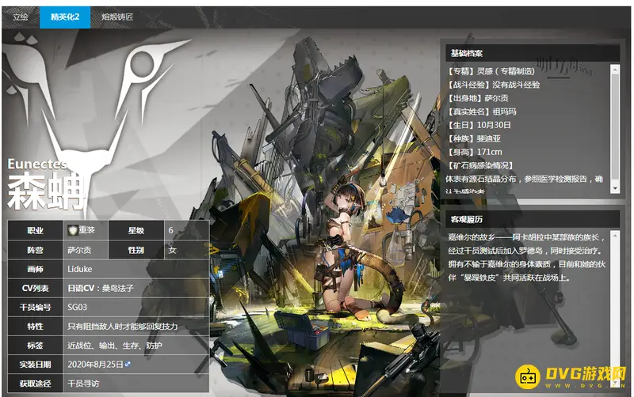Click the 干员寻访 acquisition text

pos(83,384)
